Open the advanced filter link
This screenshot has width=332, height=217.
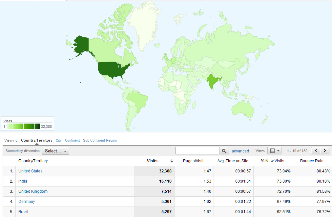[x=240, y=151]
